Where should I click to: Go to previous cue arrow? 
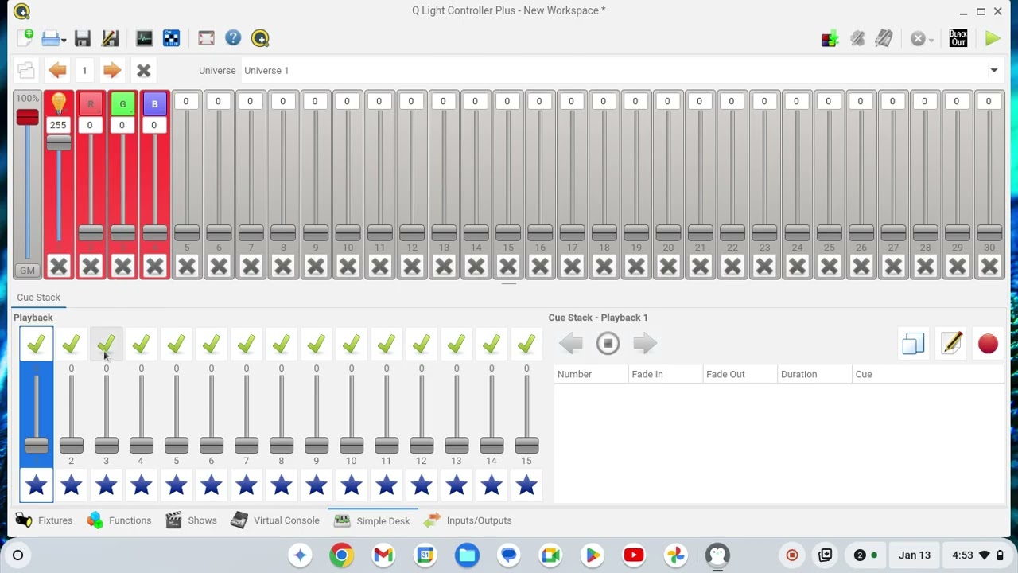click(571, 344)
